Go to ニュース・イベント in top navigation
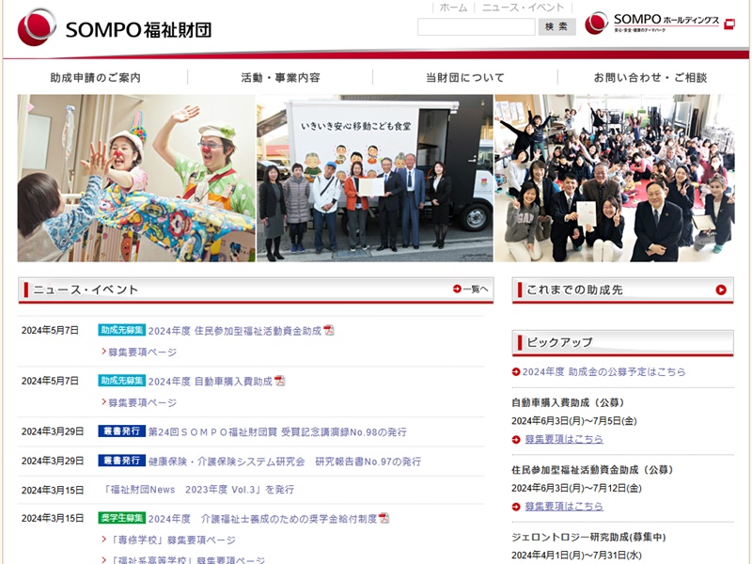This screenshot has height=564, width=752. [x=524, y=8]
